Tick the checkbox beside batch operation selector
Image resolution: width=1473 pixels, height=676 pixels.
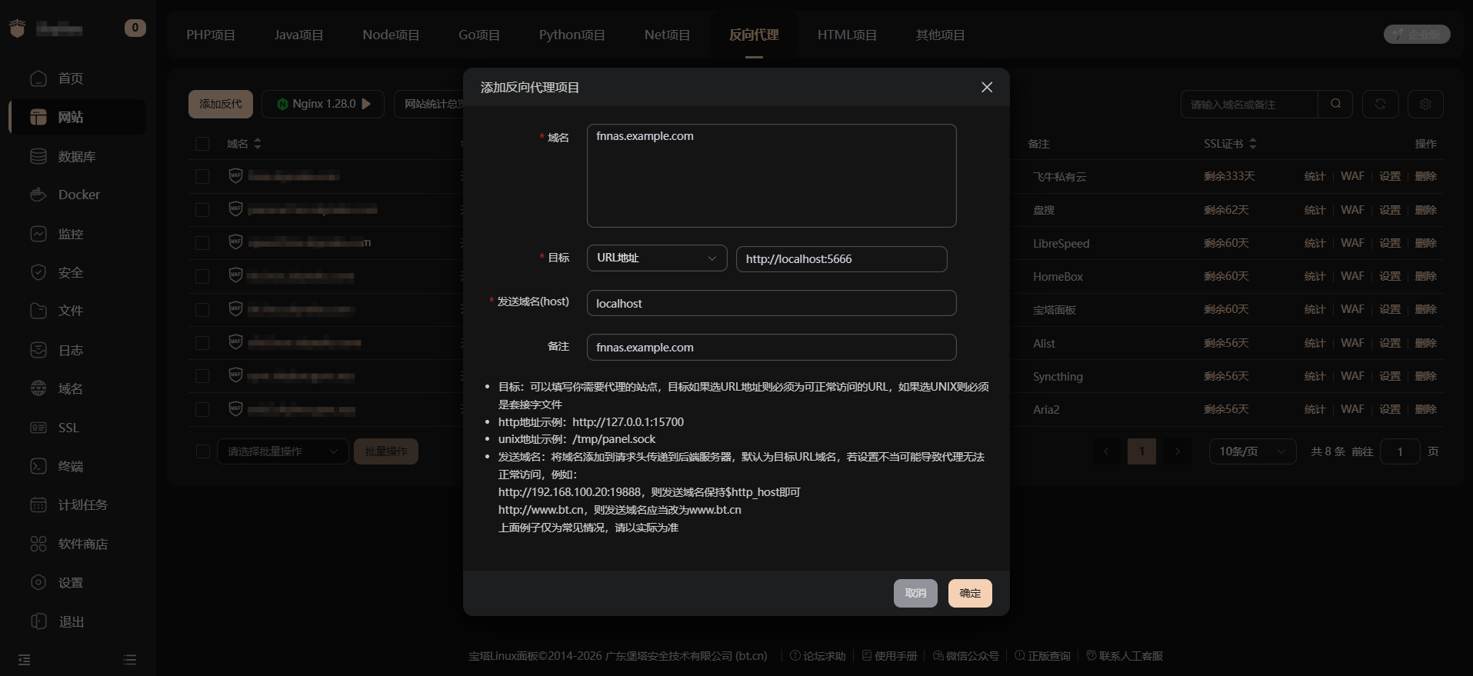point(203,451)
